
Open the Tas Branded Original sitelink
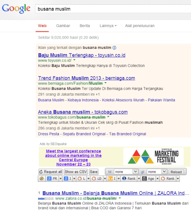[x=128, y=134]
